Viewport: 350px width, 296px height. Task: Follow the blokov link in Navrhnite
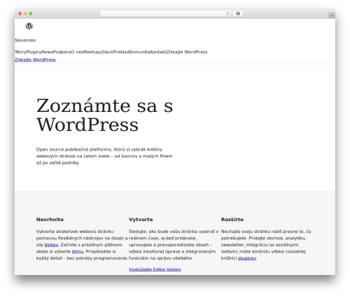(51, 245)
